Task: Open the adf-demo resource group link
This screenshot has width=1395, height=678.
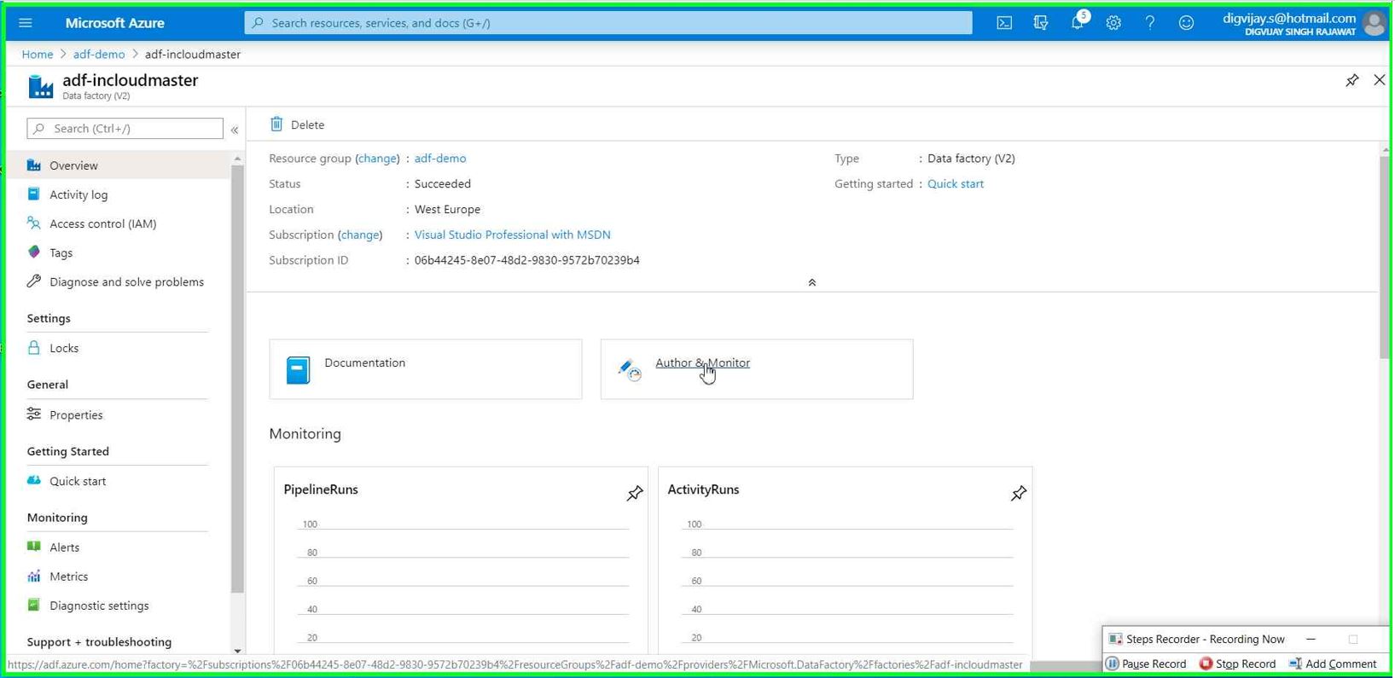Action: (x=440, y=159)
